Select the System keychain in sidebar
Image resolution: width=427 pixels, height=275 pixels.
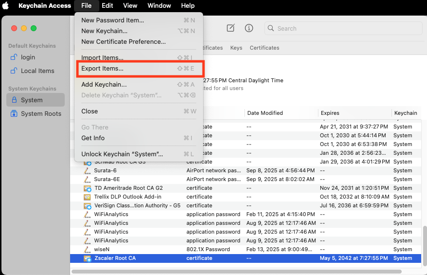point(36,100)
